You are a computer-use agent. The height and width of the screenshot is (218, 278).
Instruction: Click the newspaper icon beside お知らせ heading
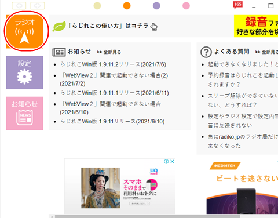[59, 52]
